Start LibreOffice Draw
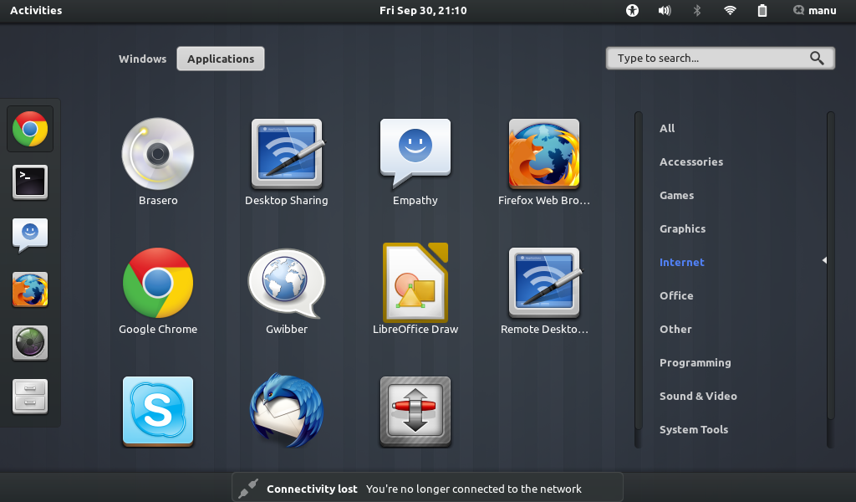This screenshot has height=502, width=856. (x=415, y=283)
